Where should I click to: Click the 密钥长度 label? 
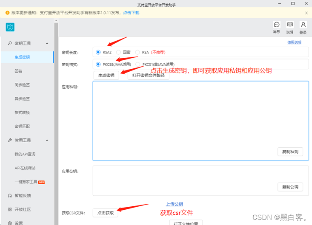click(70, 53)
